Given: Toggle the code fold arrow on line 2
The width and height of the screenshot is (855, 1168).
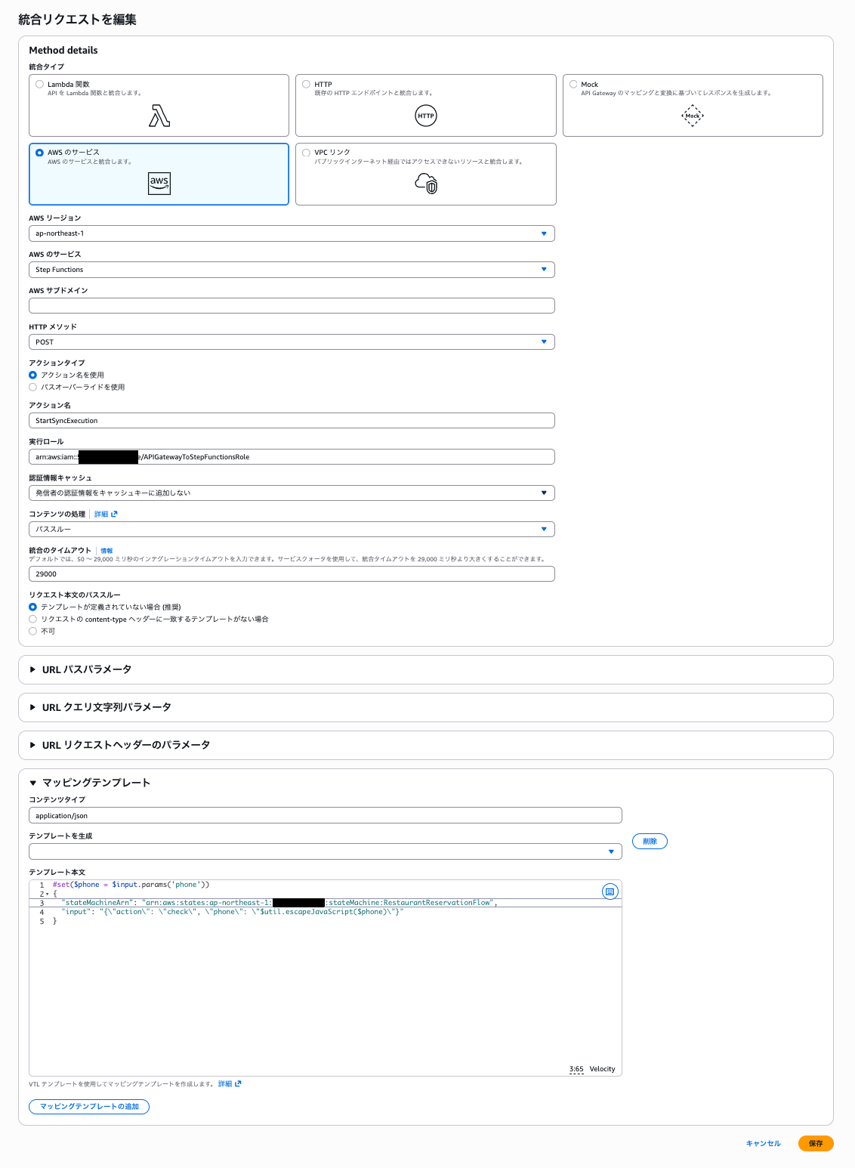Looking at the screenshot, I should [47, 894].
